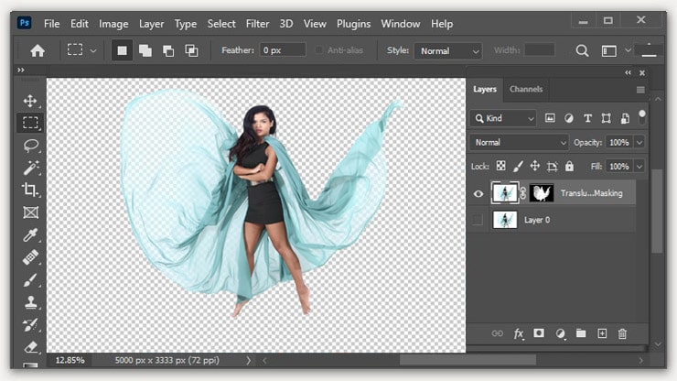Open the Kind filter dropdown
This screenshot has width=677, height=381.
(503, 118)
